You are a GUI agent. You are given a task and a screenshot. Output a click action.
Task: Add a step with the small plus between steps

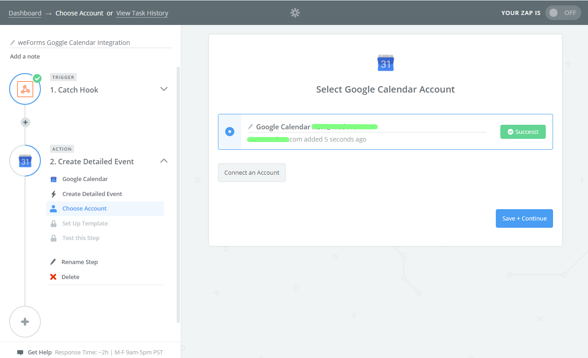coord(25,122)
